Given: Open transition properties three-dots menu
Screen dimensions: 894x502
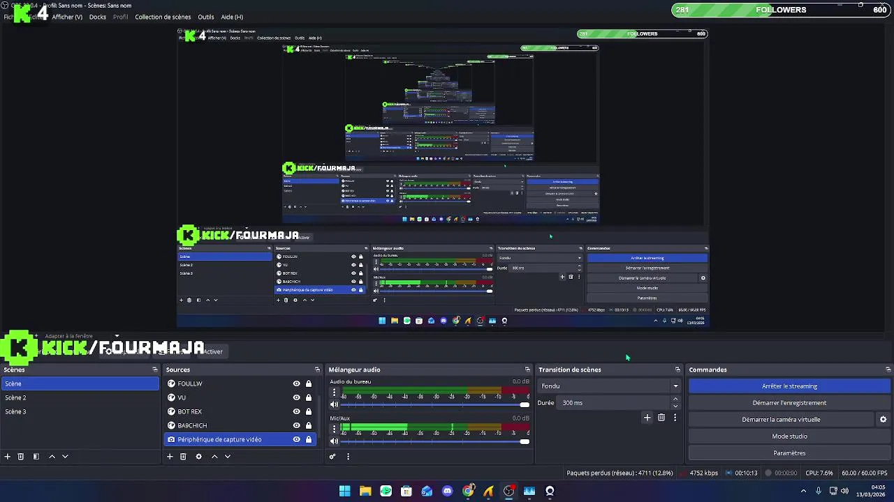Looking at the screenshot, I should [675, 418].
